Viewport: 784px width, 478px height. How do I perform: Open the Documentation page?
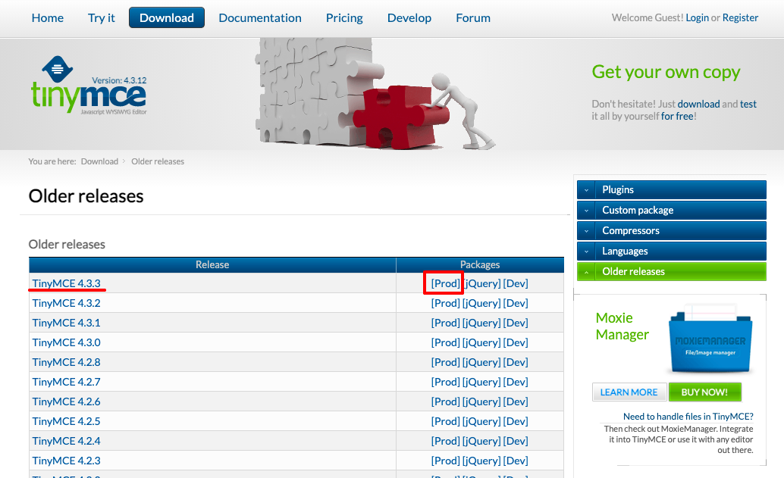click(260, 17)
